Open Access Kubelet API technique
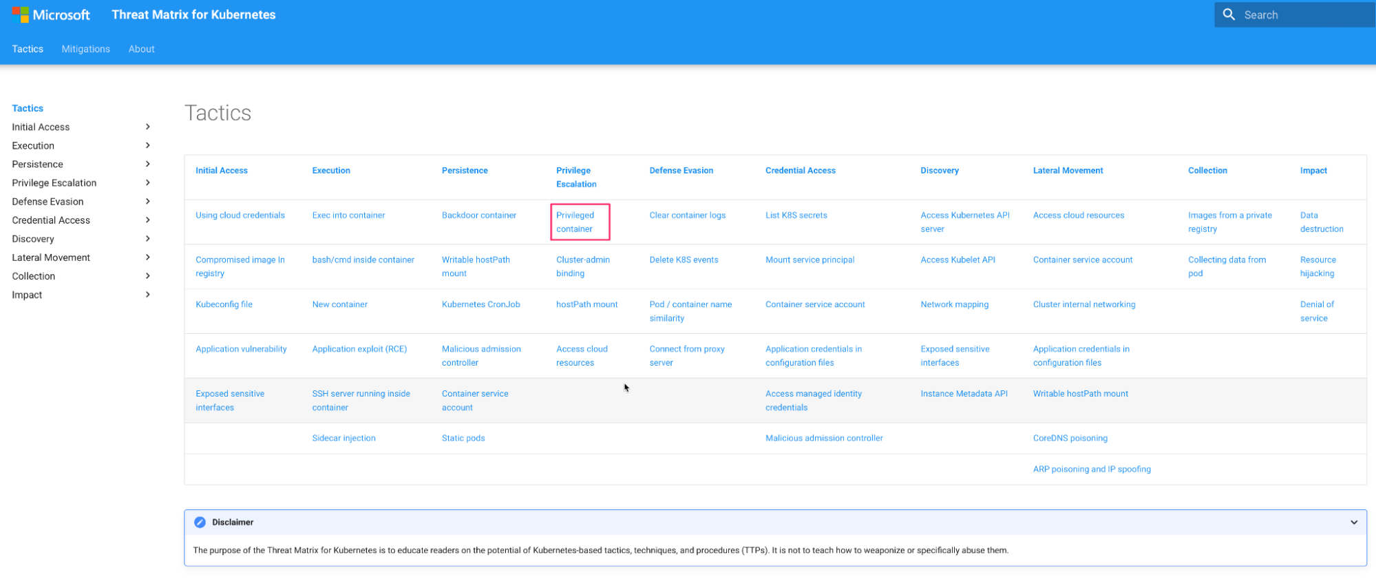This screenshot has height=579, width=1376. 957,260
